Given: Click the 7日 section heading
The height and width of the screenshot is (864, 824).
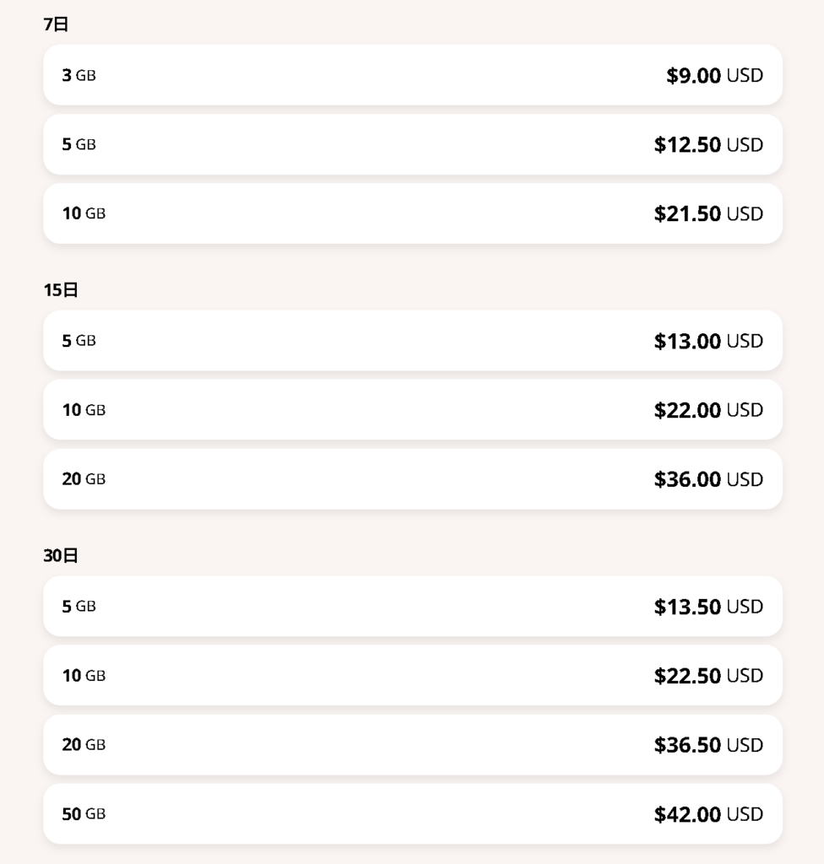Looking at the screenshot, I should coord(56,24).
